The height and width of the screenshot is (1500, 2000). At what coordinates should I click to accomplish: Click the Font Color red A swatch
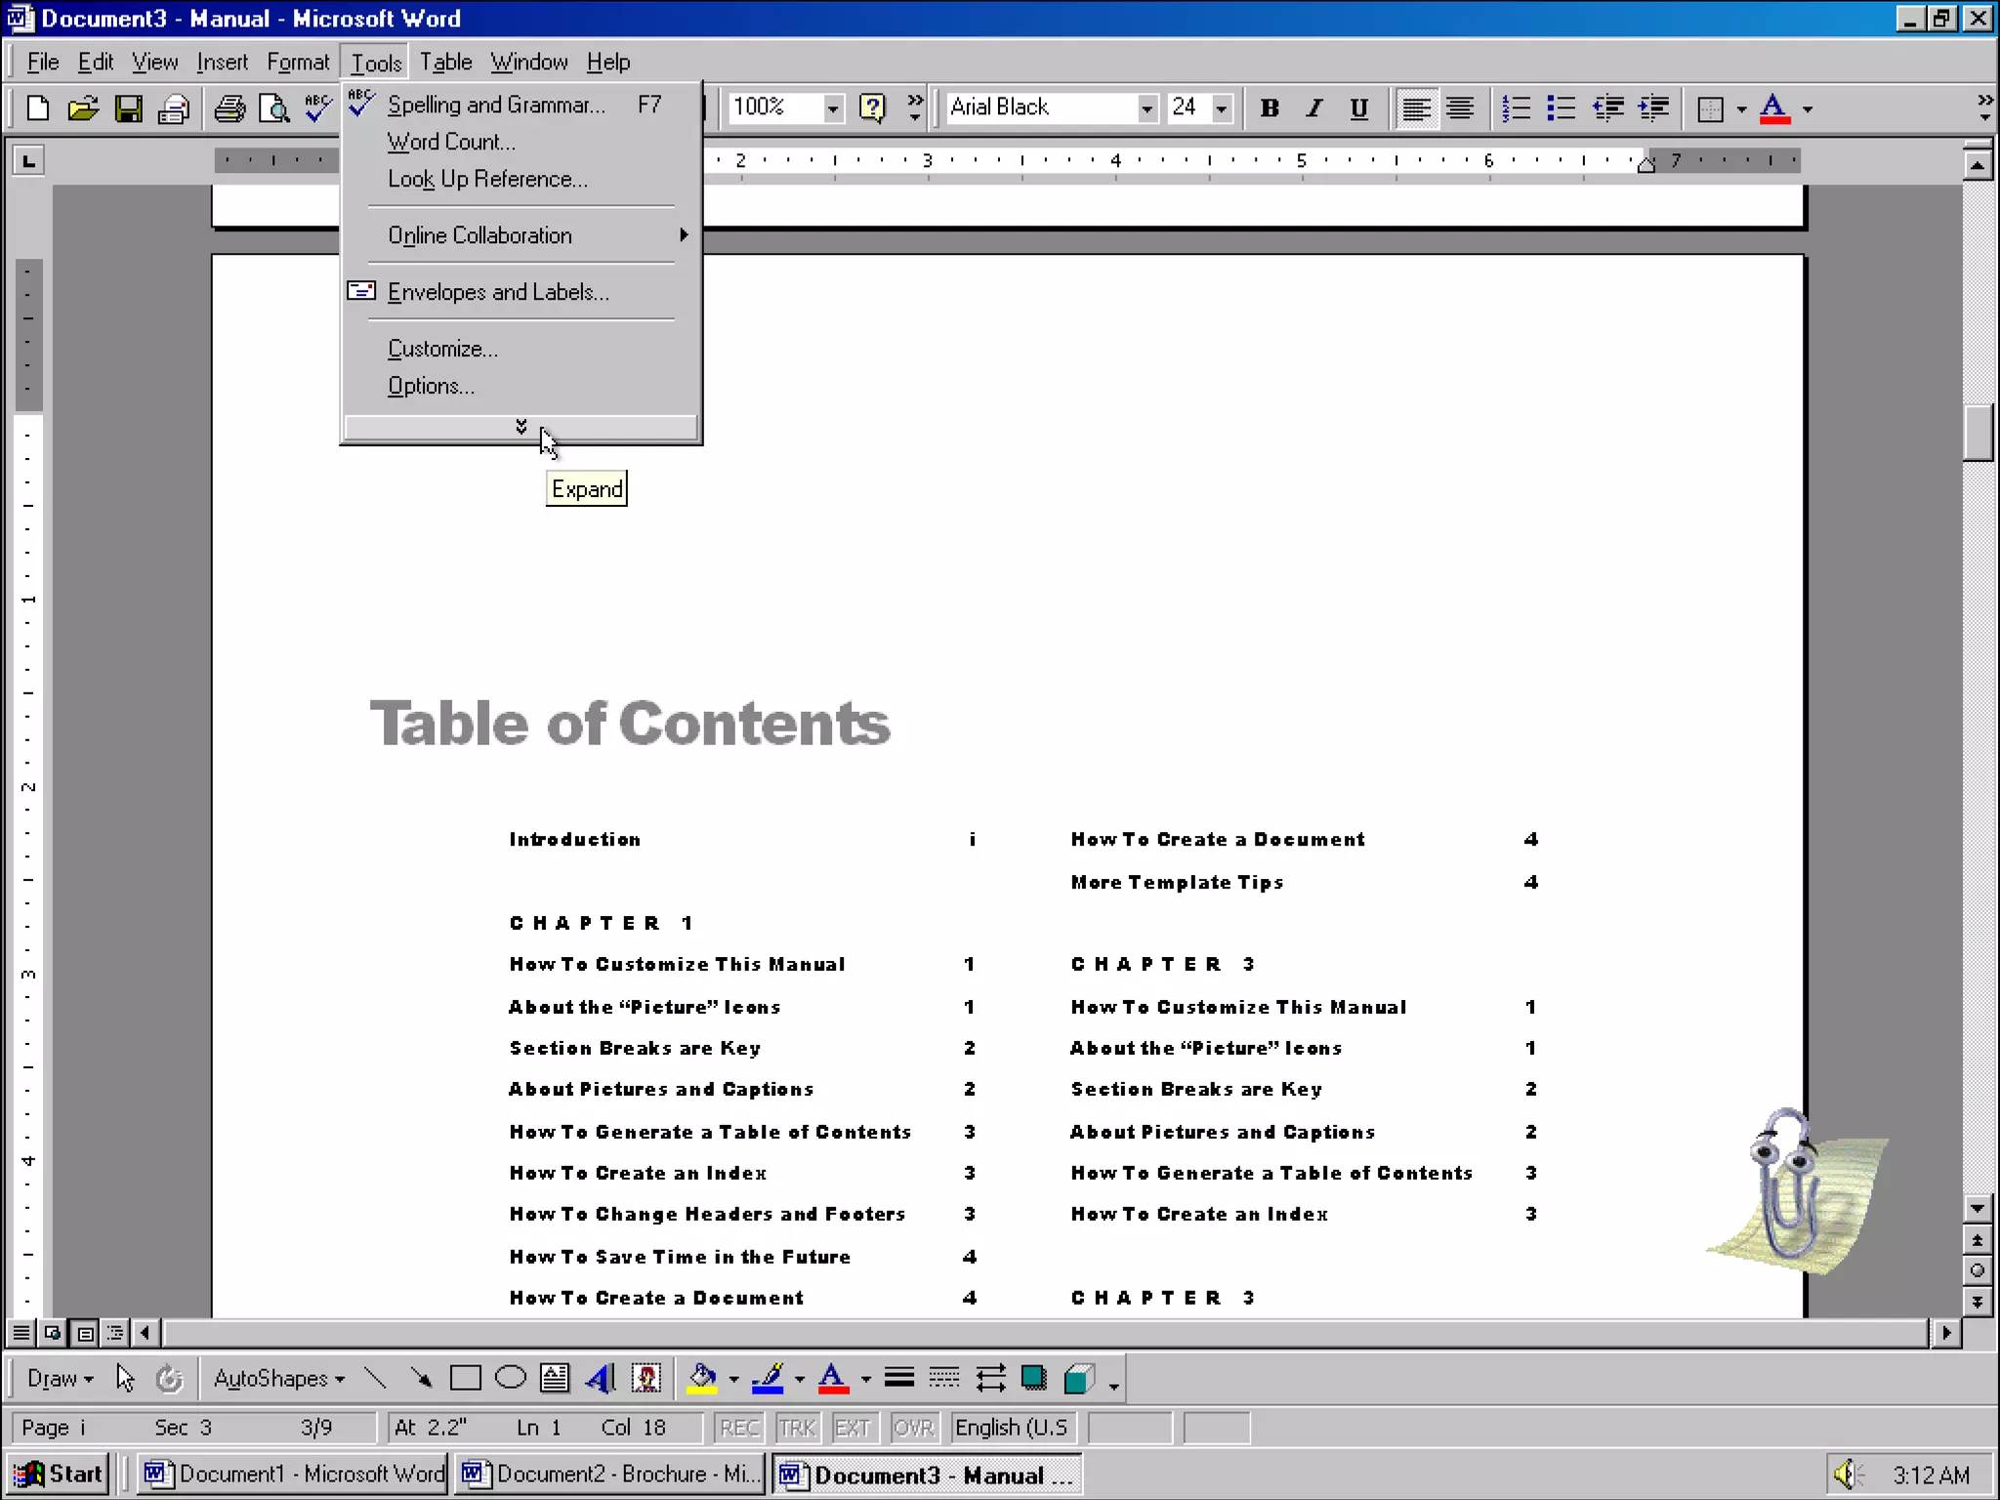click(1773, 108)
